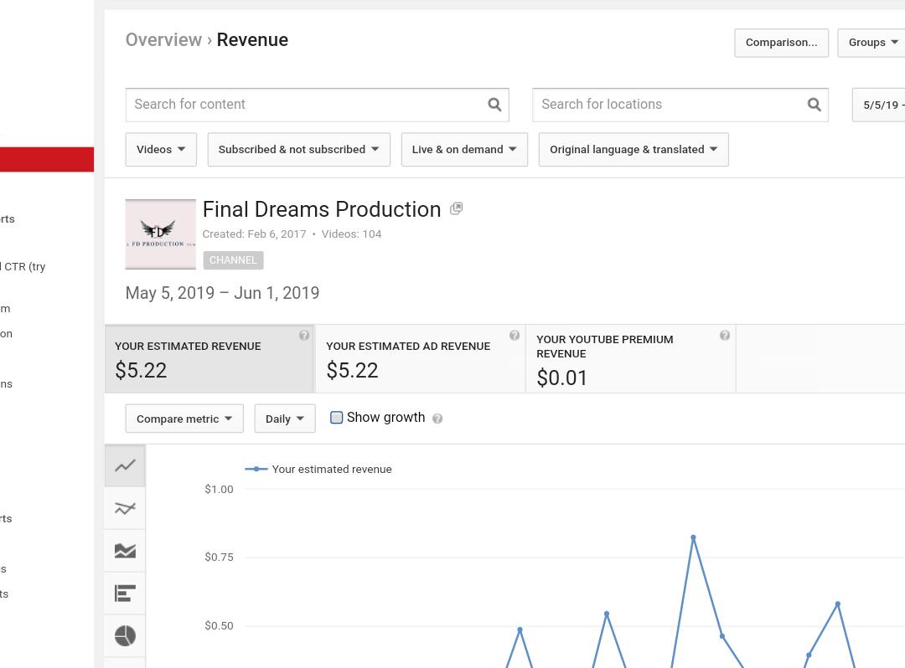905x668 pixels.
Task: Click the Videos: 104 text
Action: pos(351,234)
